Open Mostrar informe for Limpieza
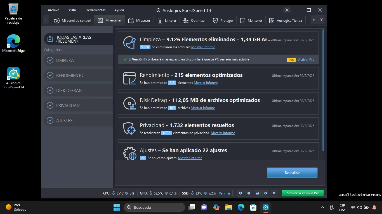This screenshot has height=214, width=382. (203, 47)
